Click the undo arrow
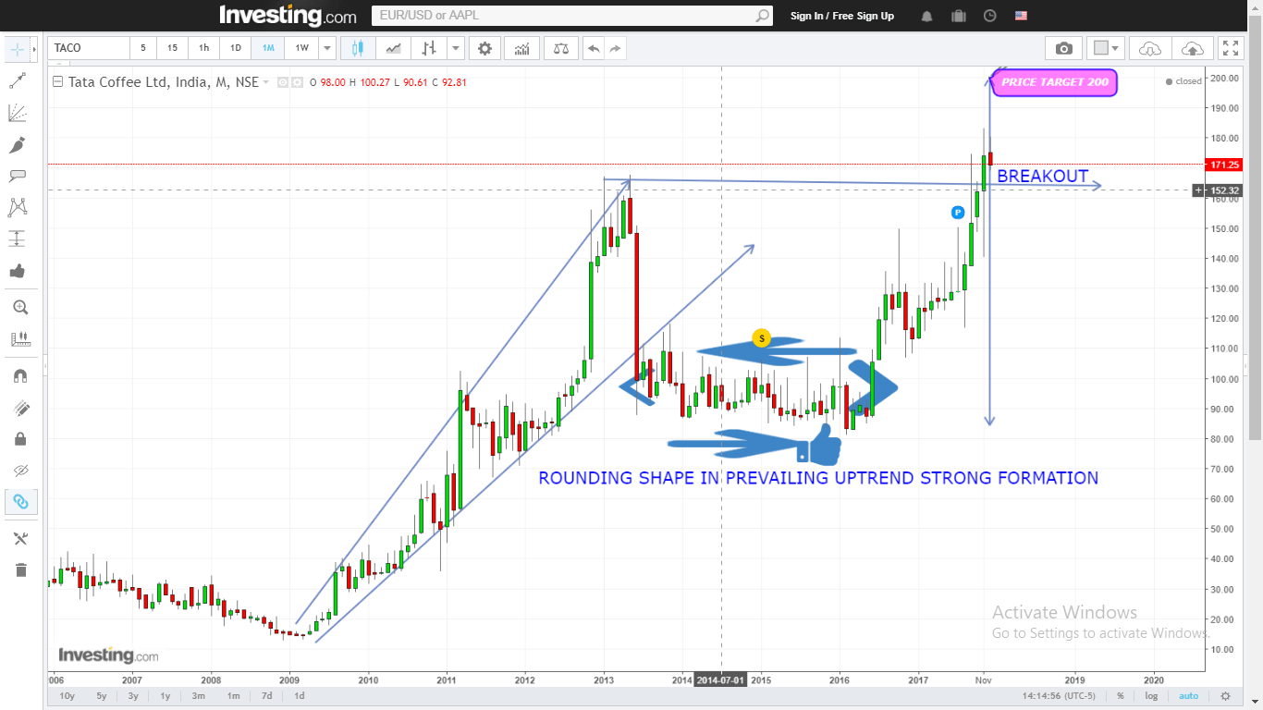1263x710 pixels. pyautogui.click(x=593, y=48)
